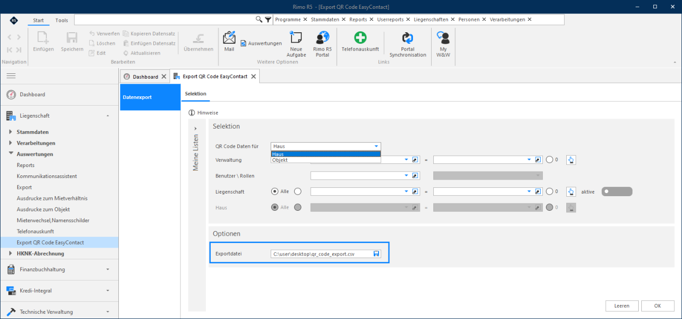This screenshot has height=319, width=682.
Task: Click the save-file icon in the Exportdatei field
Action: coord(376,254)
